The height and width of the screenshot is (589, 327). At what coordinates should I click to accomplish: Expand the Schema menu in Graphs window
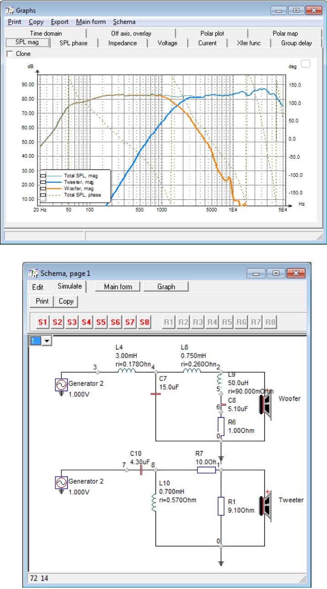pyautogui.click(x=124, y=22)
